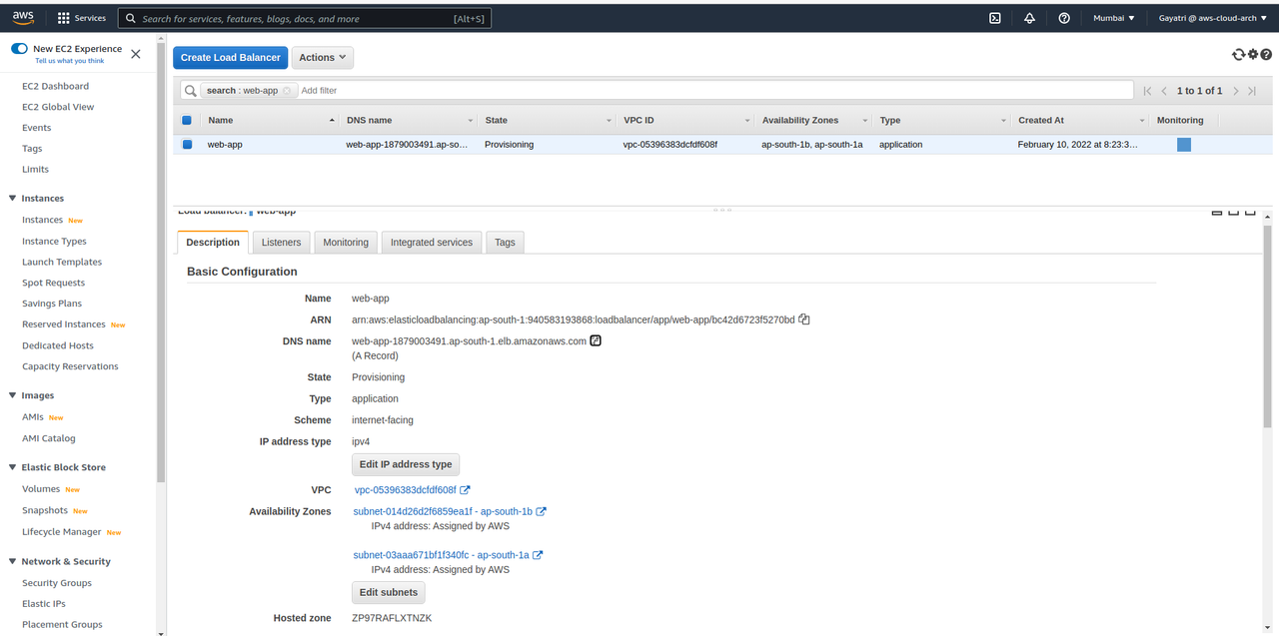Screen dimensions: 1279x636
Task: Focus the top AWS search box
Action: point(304,18)
